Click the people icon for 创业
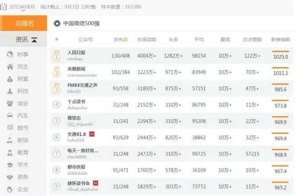The image size is (298, 196). click(10, 103)
